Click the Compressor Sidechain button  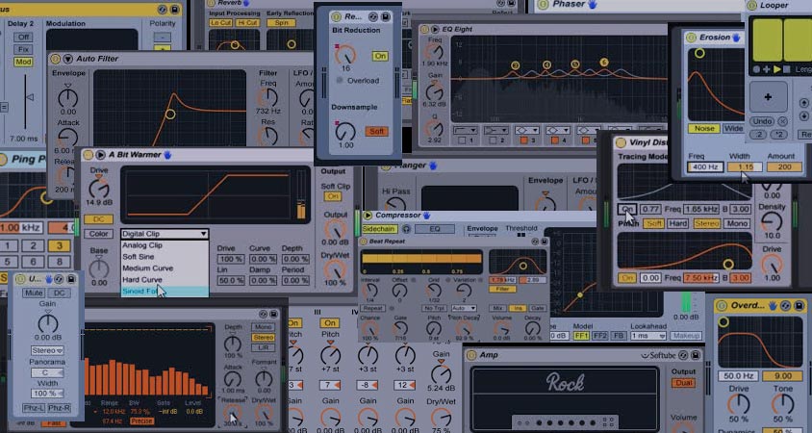pos(379,228)
